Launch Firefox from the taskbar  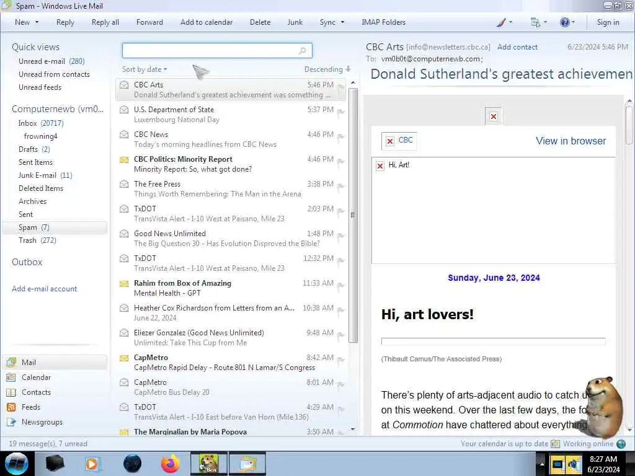click(x=171, y=464)
